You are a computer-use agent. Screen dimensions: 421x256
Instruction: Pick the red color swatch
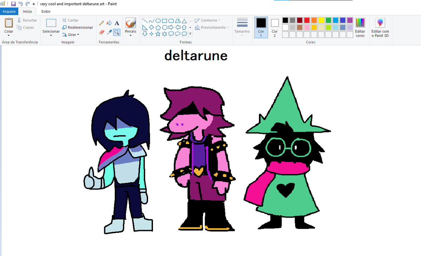tap(307, 20)
